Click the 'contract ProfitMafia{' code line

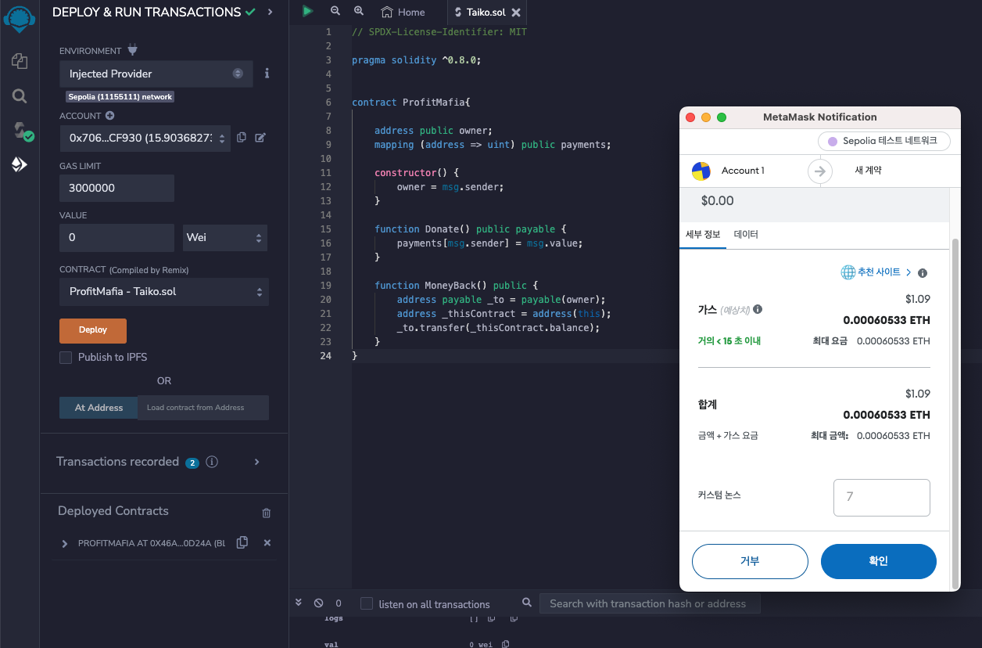point(410,103)
